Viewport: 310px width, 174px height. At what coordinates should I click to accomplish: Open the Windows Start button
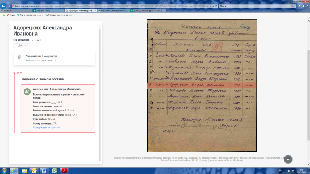4,171
